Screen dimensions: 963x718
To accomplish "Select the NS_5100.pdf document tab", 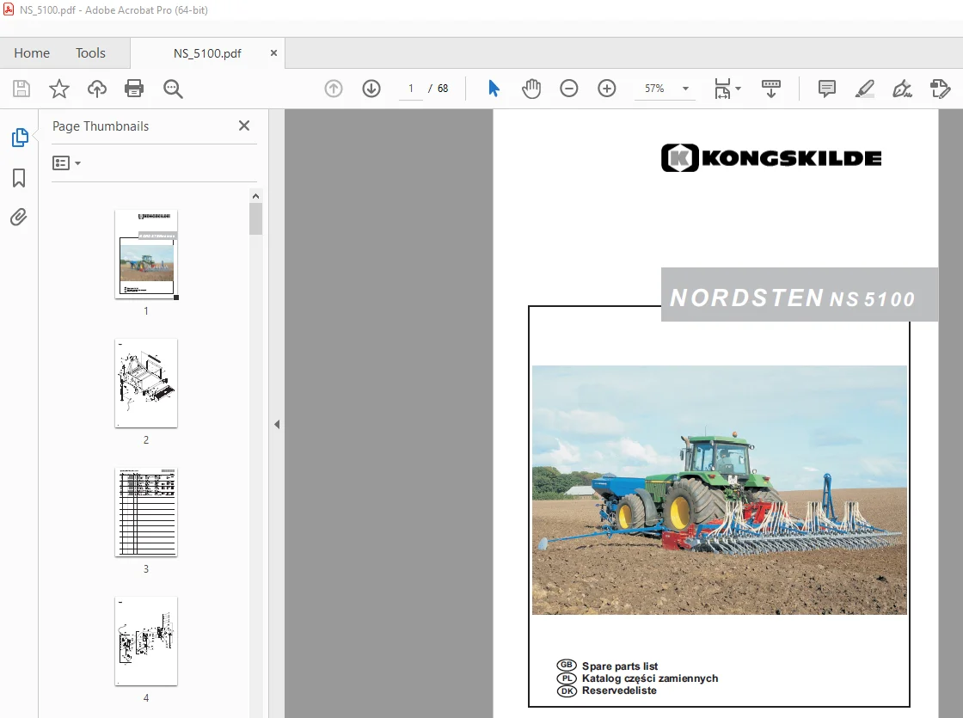I will click(207, 53).
